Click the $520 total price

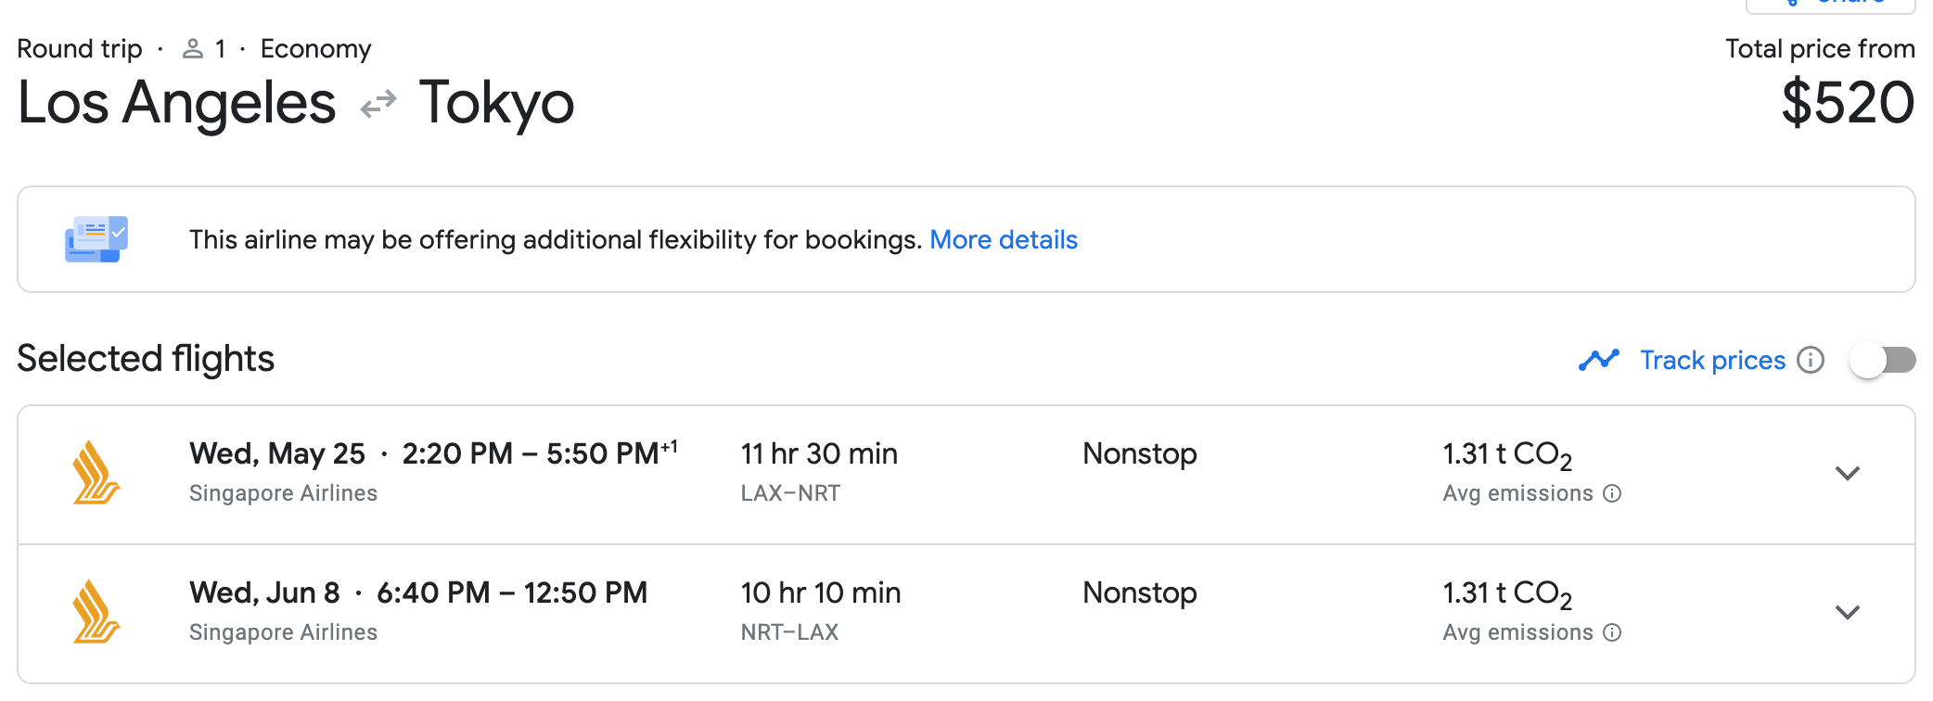(1848, 103)
